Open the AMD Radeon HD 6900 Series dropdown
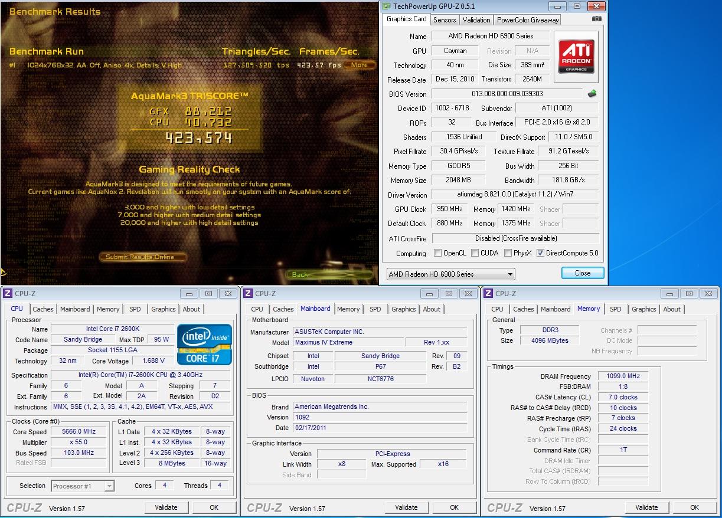Image resolution: width=722 pixels, height=518 pixels. [450, 274]
